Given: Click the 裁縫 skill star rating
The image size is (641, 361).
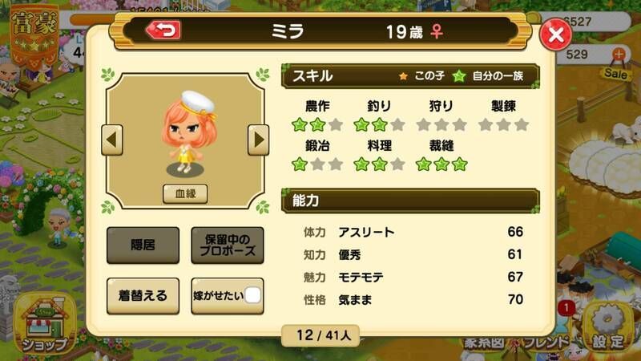Looking at the screenshot, I should (x=441, y=164).
